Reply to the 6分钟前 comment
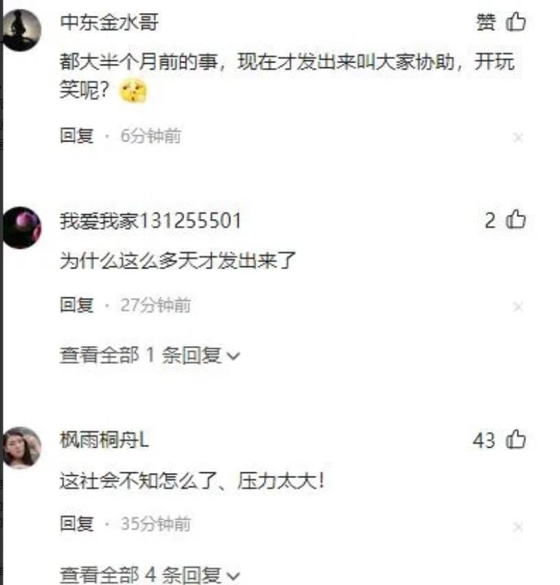The width and height of the screenshot is (560, 585). pyautogui.click(x=76, y=135)
